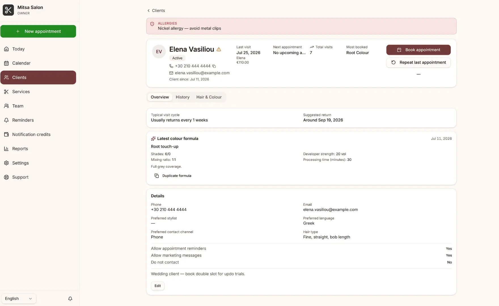
Task: Click the plus icon in New appointment
Action: click(18, 31)
